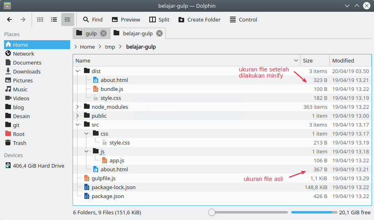Switch to Compact view mode
Viewport: 374px width, 220px height.
click(54, 19)
